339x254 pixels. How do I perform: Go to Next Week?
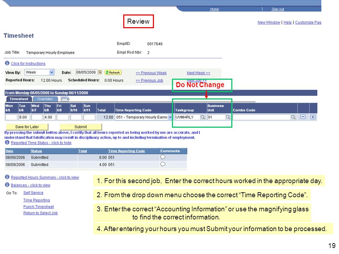point(198,73)
